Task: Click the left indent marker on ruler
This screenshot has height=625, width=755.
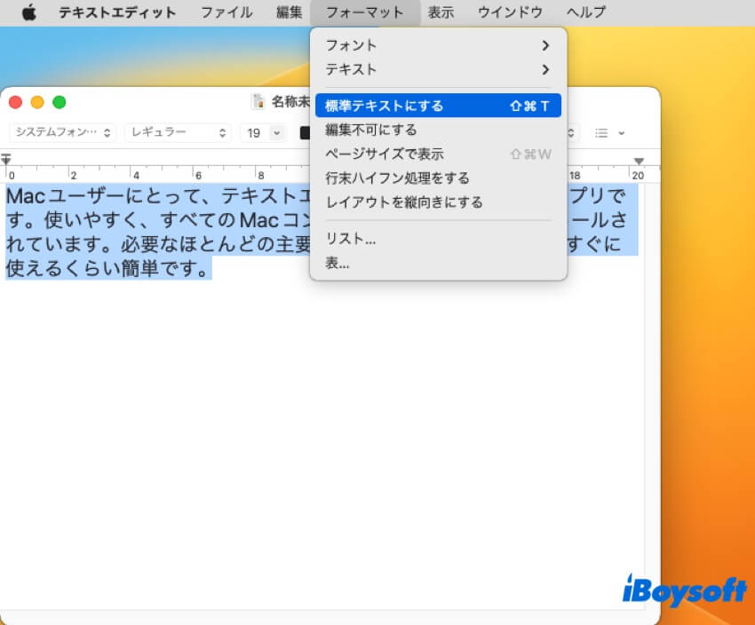Action: tap(6, 160)
